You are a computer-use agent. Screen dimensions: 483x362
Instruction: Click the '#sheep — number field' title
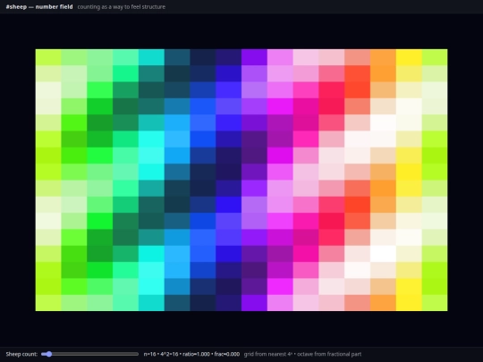(x=39, y=7)
